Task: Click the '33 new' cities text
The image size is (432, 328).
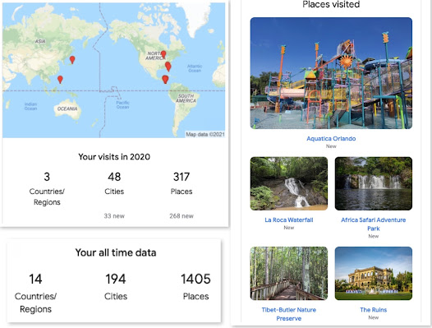Action: (x=114, y=215)
